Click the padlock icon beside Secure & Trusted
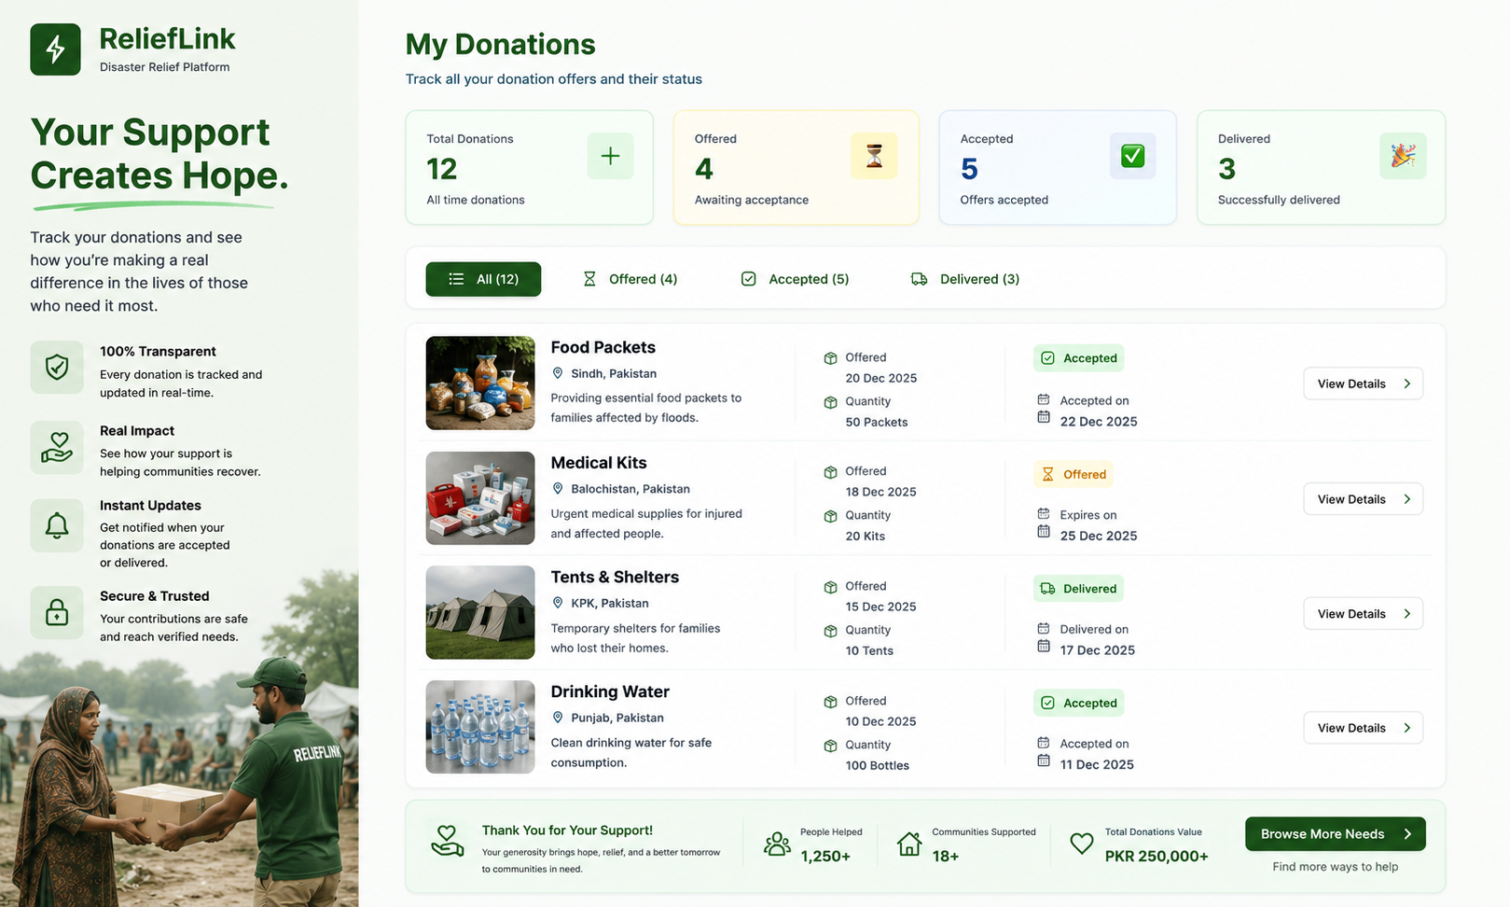The width and height of the screenshot is (1510, 907). click(57, 612)
